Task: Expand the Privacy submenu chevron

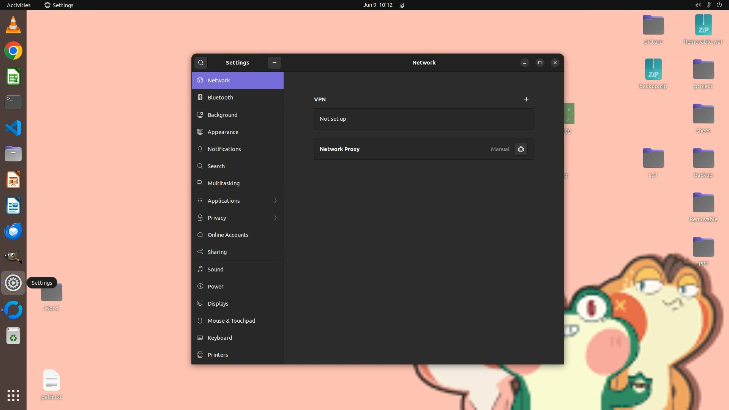Action: coord(275,218)
